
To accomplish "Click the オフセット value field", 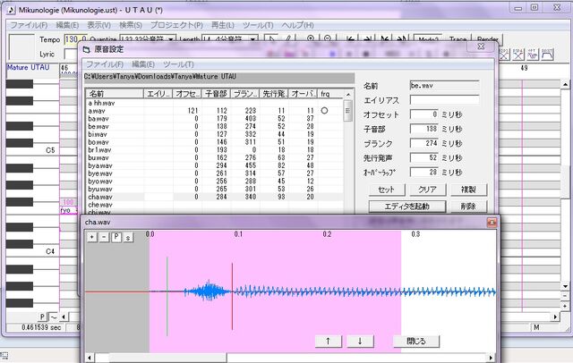I will pyautogui.click(x=423, y=114).
